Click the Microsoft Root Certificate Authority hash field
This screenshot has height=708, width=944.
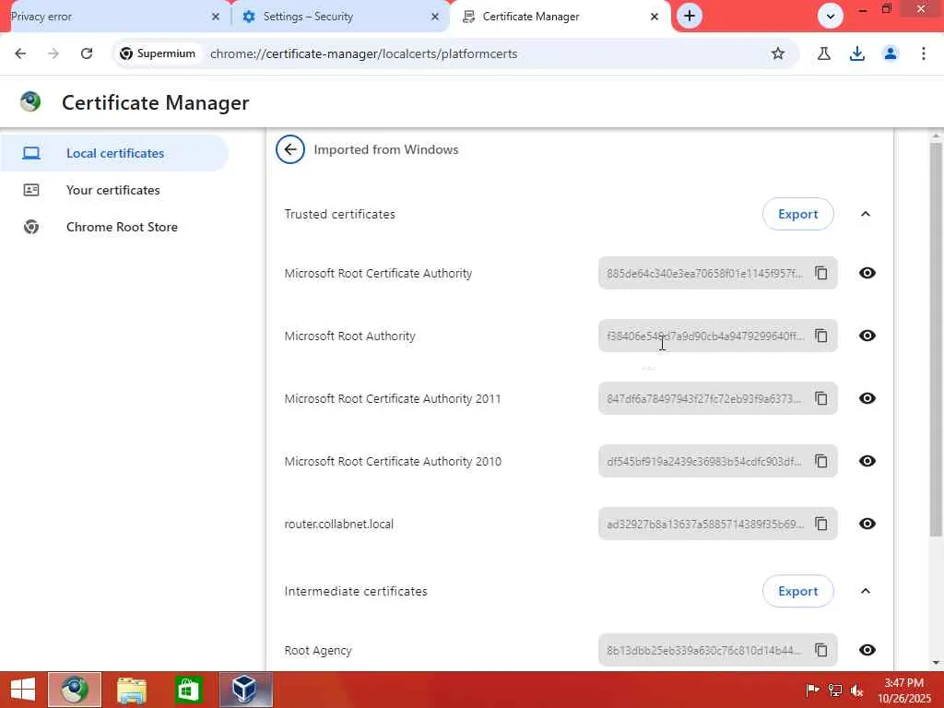pos(717,273)
